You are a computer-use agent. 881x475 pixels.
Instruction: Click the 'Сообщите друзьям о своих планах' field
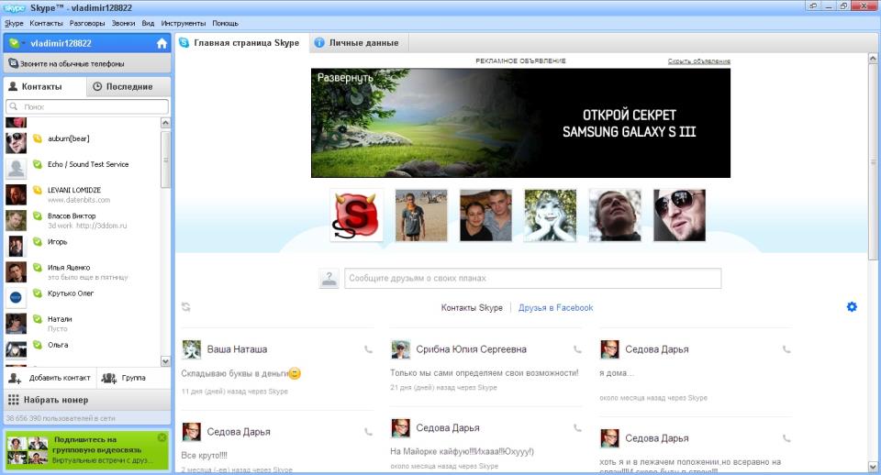(532, 278)
